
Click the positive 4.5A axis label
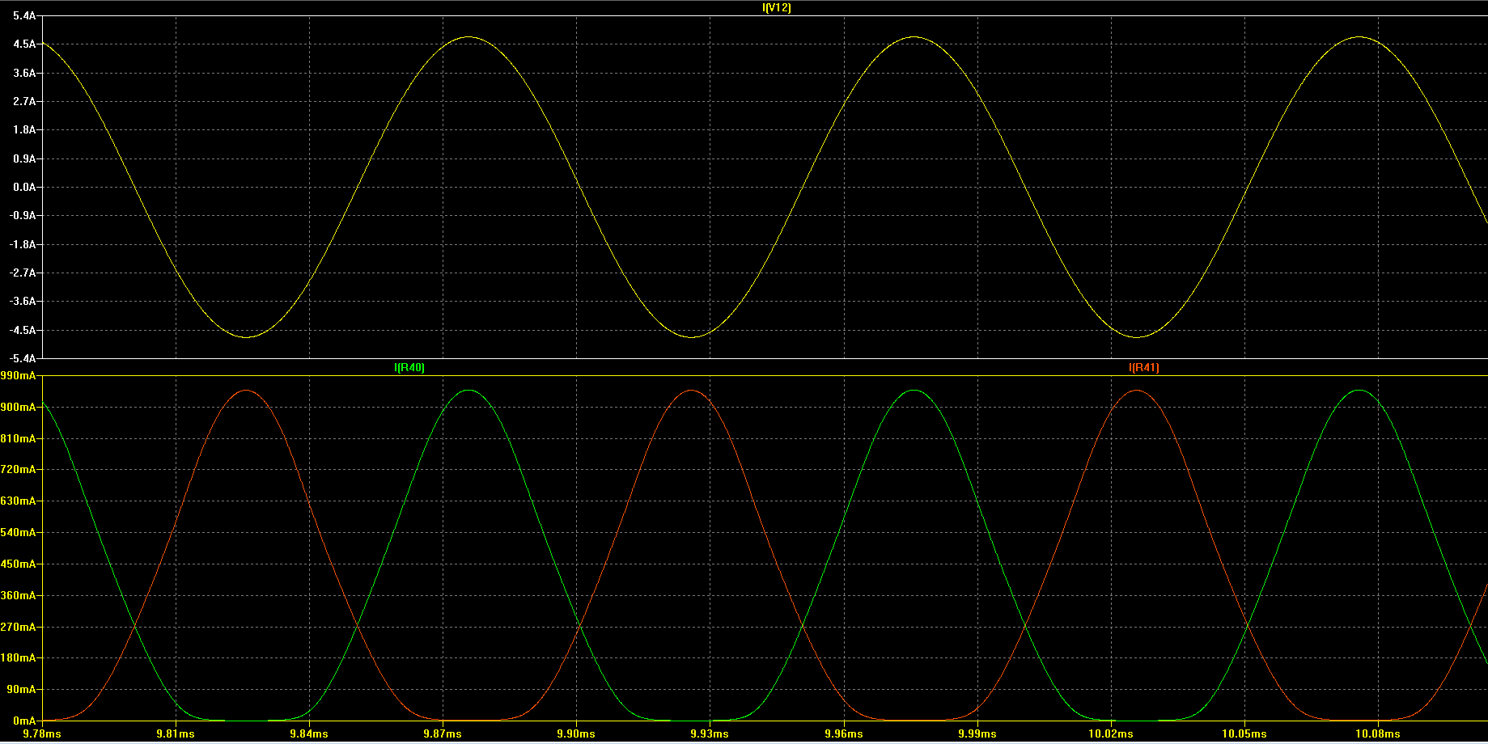coord(24,44)
